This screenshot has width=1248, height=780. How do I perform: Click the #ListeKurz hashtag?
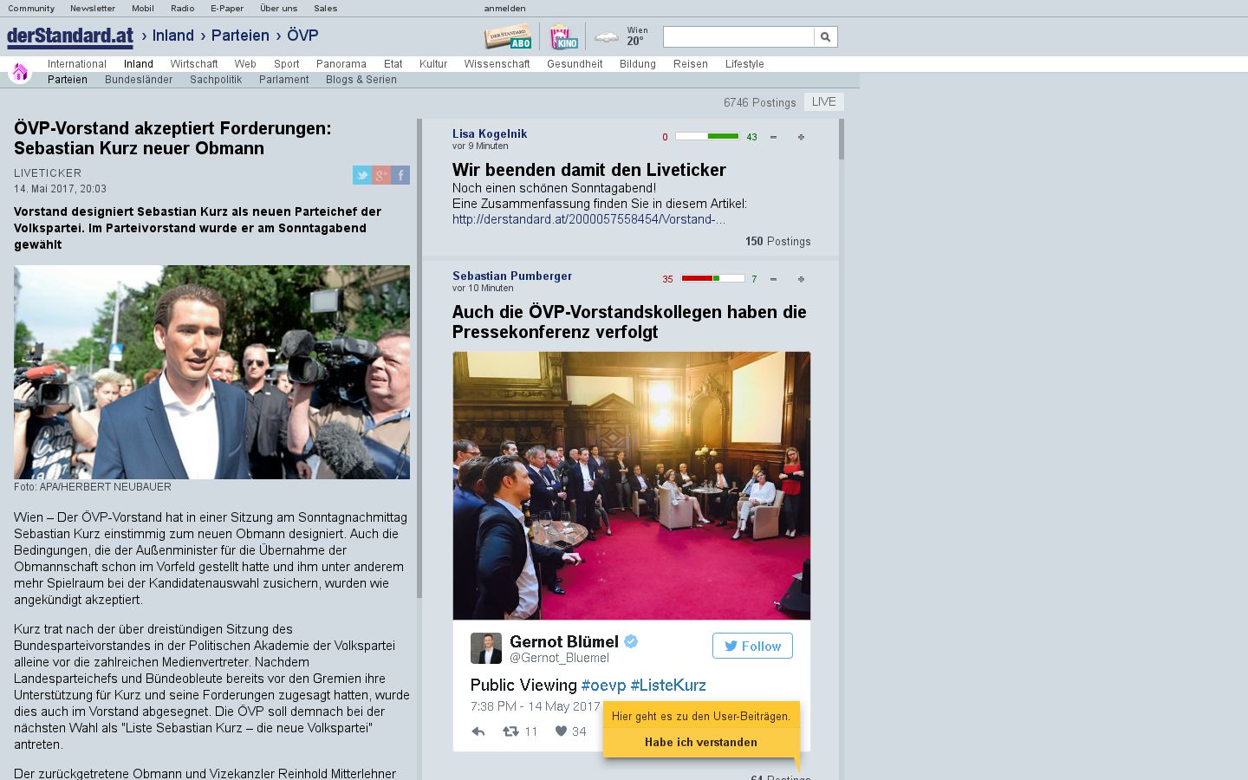668,686
